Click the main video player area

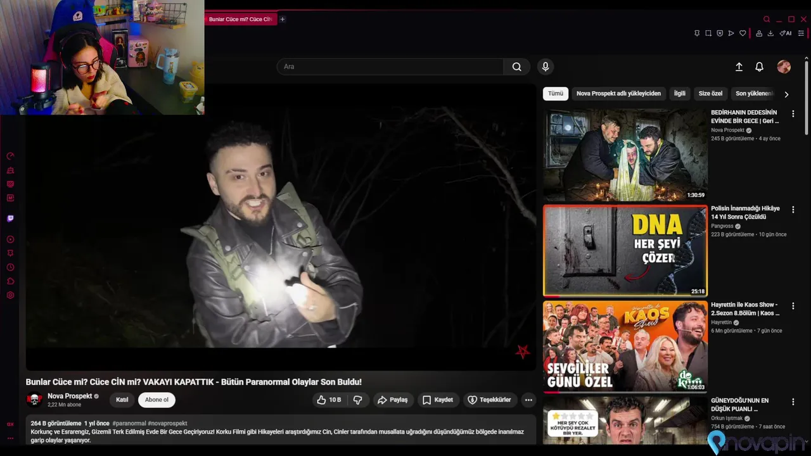pyautogui.click(x=281, y=227)
